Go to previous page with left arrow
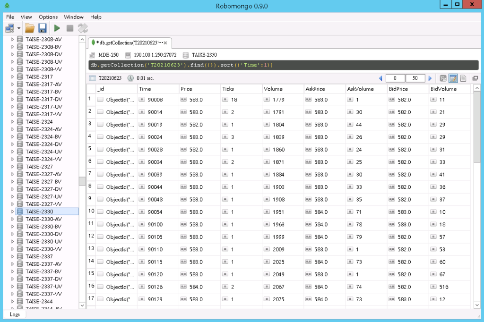Image resolution: width=484 pixels, height=322 pixels. click(x=380, y=78)
